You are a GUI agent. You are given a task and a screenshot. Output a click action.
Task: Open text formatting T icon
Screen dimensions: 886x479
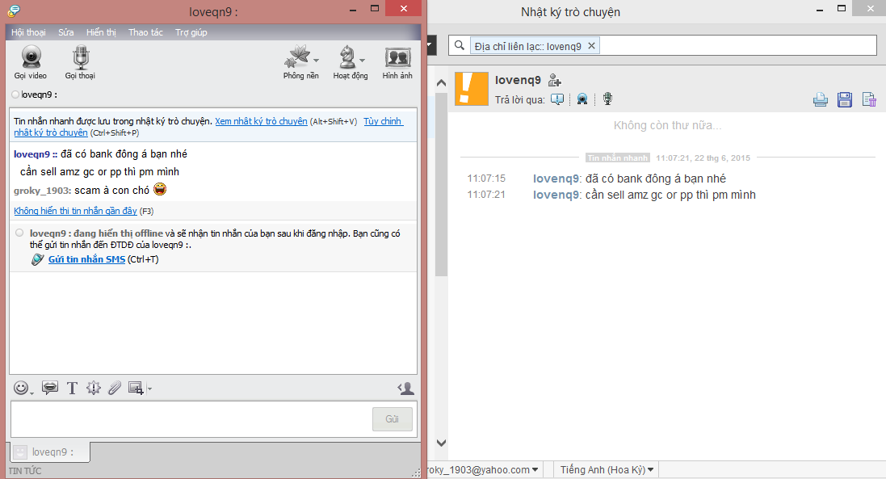tap(72, 388)
